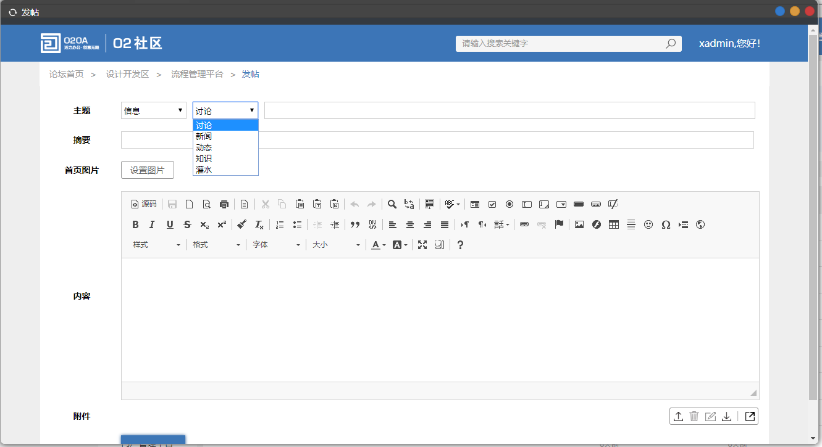
Task: Toggle underline formatting
Action: point(170,224)
